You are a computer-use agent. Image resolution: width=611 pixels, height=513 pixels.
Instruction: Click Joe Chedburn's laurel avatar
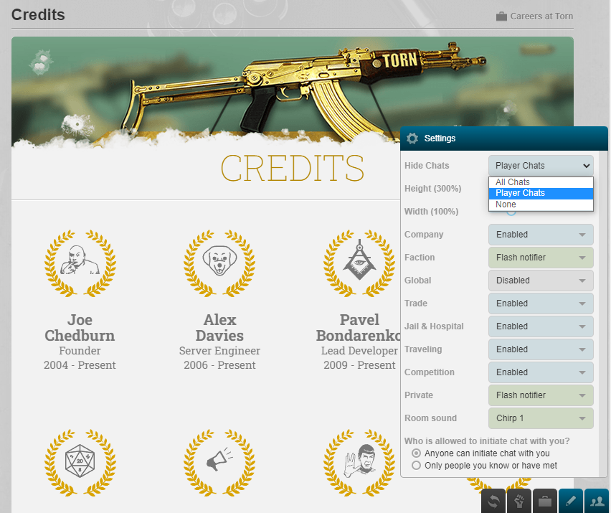tap(80, 263)
